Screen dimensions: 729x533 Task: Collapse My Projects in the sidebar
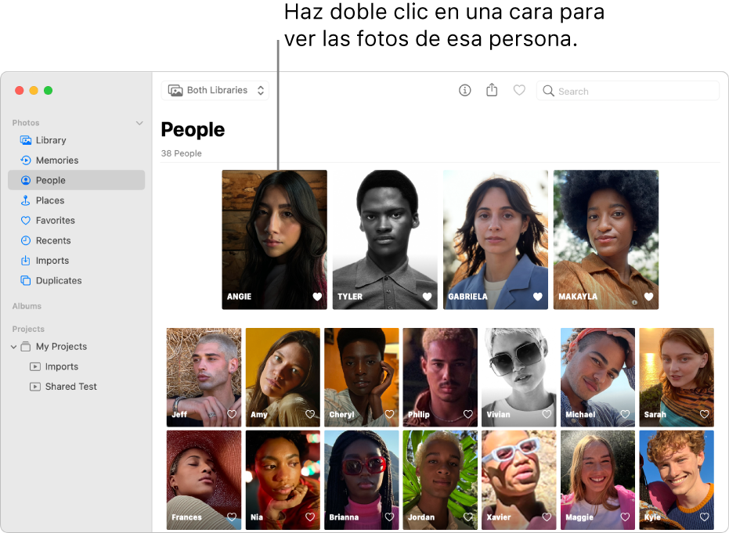[x=17, y=347]
